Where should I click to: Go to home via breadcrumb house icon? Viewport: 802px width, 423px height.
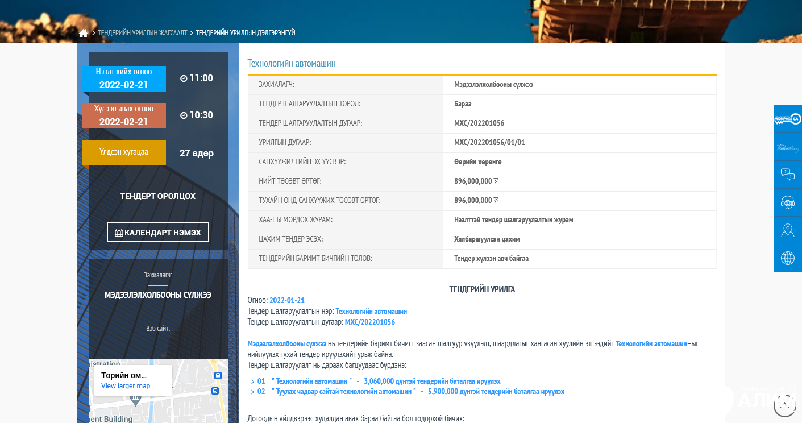[x=83, y=33]
